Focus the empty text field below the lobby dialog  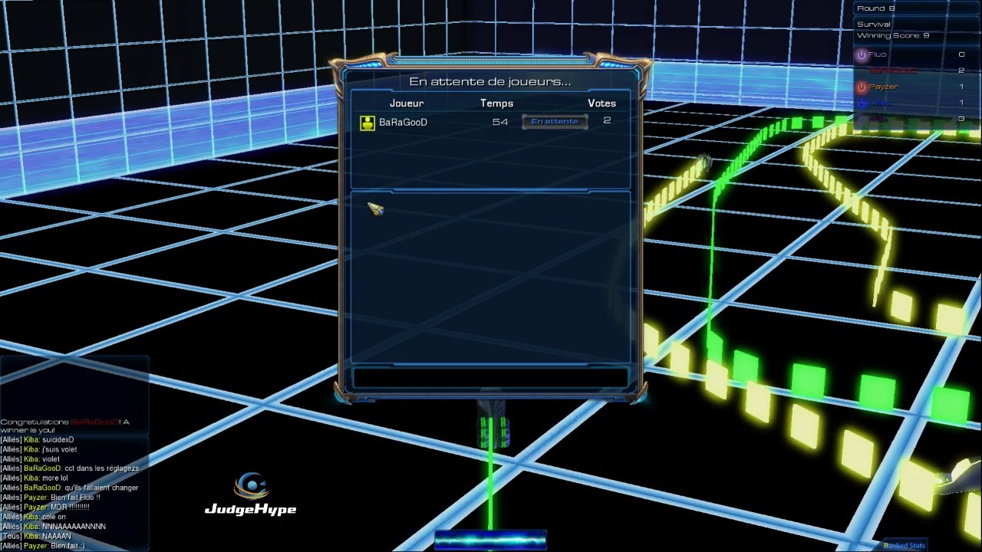click(490, 377)
